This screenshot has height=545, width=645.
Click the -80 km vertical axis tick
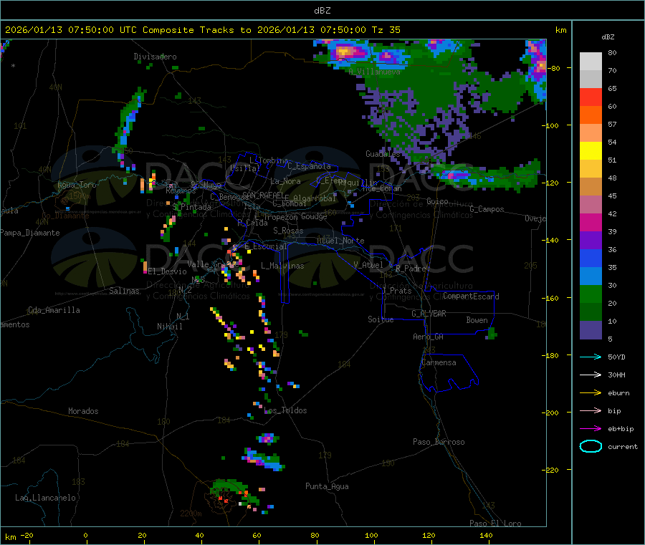click(x=553, y=68)
